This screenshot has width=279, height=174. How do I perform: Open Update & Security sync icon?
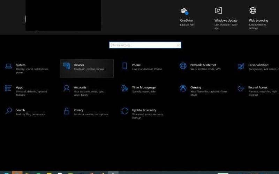click(x=125, y=111)
